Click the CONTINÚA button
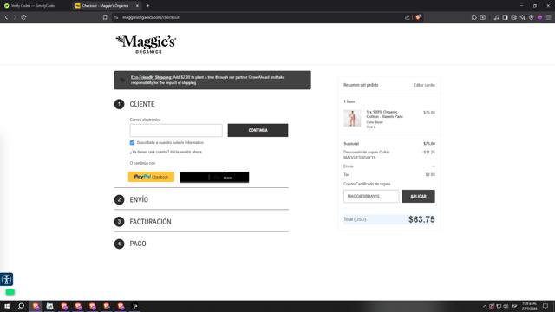 click(x=258, y=130)
